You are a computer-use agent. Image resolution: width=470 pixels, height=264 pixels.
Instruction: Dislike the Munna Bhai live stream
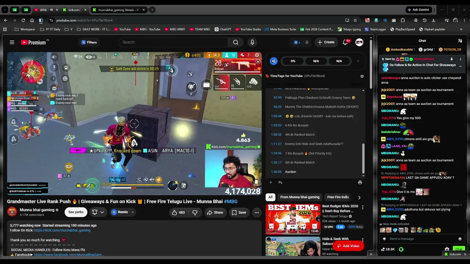(195, 212)
